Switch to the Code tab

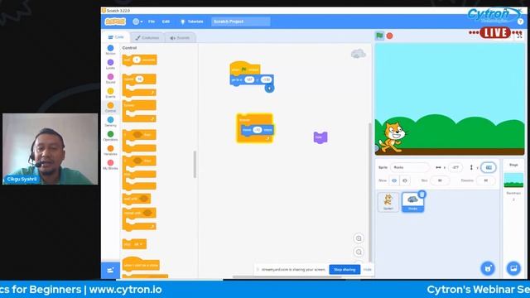tap(116, 37)
